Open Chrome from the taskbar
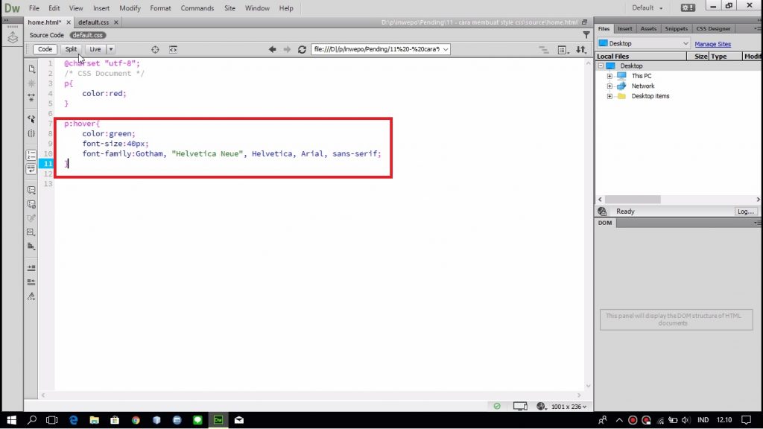The width and height of the screenshot is (763, 429). coord(136,420)
